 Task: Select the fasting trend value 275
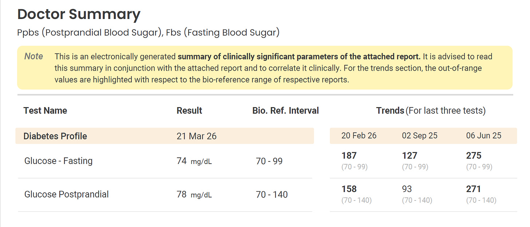tap(474, 156)
